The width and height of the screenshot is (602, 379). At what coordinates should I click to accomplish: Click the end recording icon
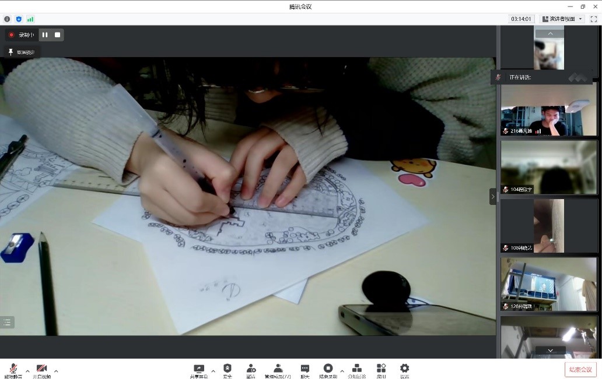(328, 369)
